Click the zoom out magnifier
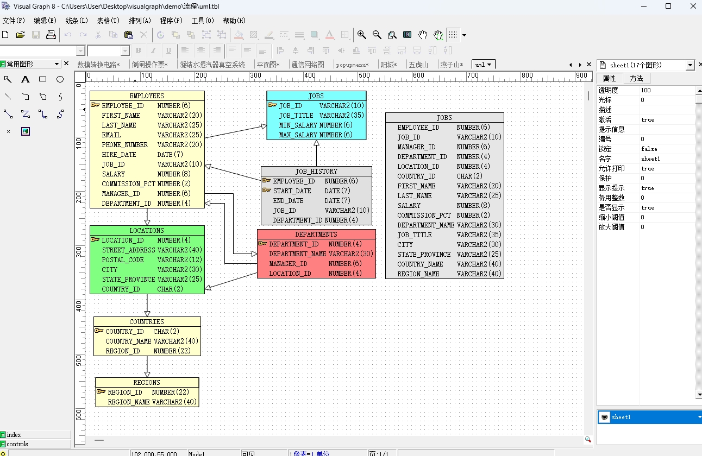The image size is (702, 456). click(377, 35)
